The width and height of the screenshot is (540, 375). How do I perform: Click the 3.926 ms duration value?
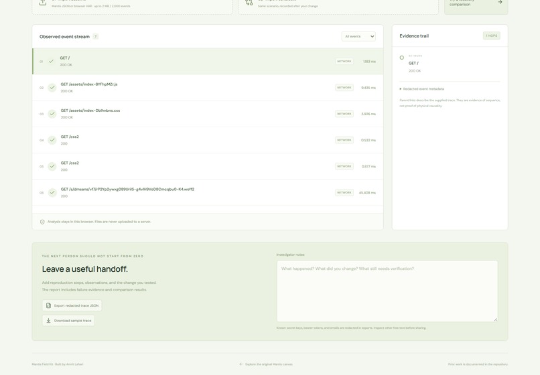(x=368, y=114)
